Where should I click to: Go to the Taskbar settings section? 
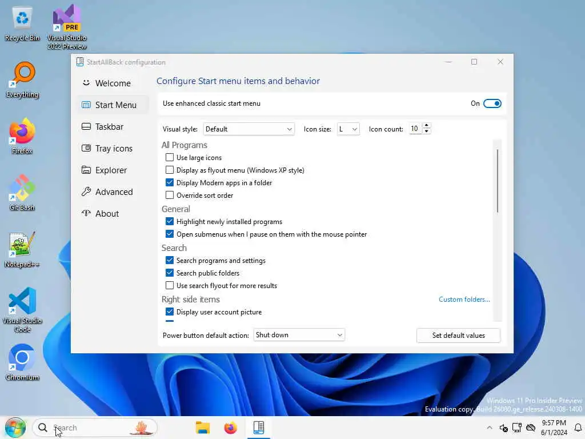113,126
